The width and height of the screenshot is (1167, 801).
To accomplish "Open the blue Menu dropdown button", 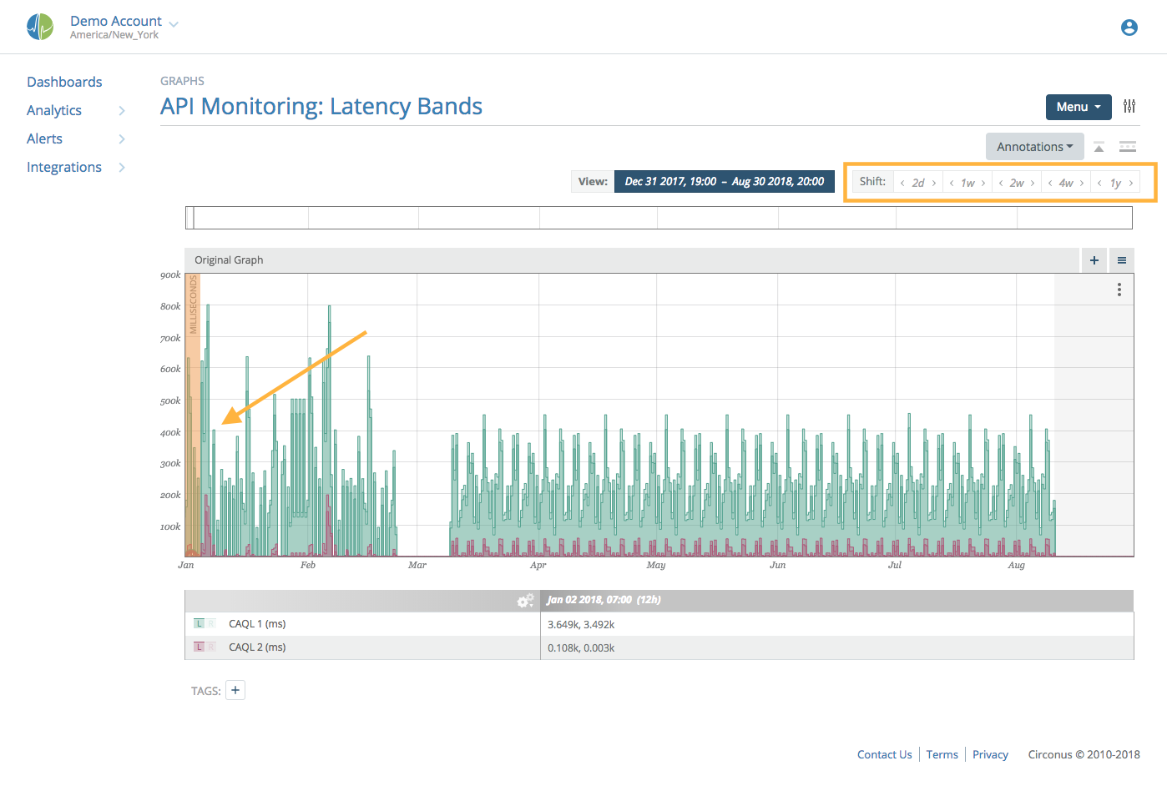I will coord(1078,107).
